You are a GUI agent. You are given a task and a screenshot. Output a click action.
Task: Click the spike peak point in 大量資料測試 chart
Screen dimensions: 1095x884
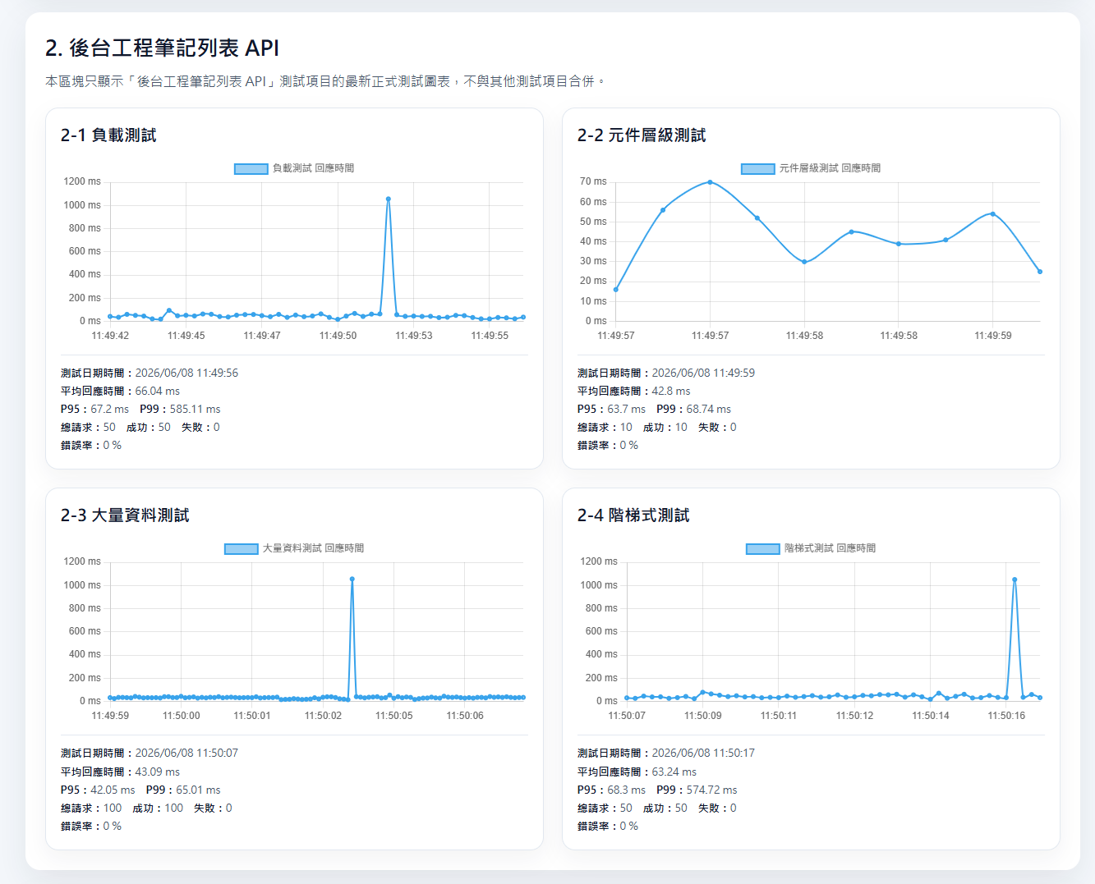[x=352, y=579]
